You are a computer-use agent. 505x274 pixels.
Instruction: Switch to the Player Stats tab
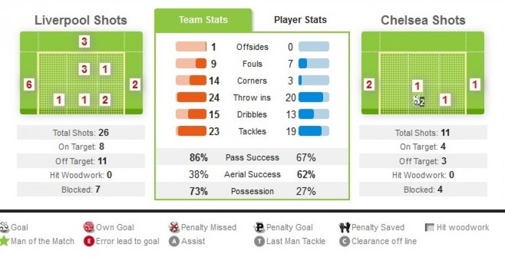click(300, 20)
